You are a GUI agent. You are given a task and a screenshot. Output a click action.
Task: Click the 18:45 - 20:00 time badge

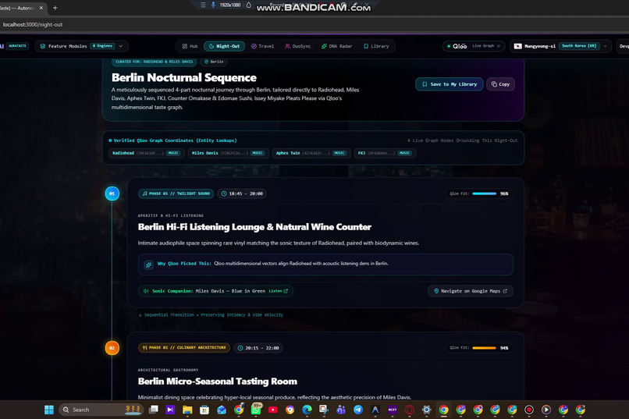click(x=242, y=194)
